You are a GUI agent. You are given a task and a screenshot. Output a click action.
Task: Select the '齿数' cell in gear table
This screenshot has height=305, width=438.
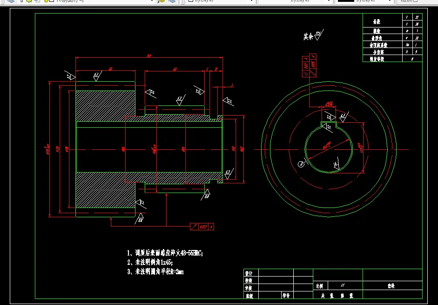point(383,21)
